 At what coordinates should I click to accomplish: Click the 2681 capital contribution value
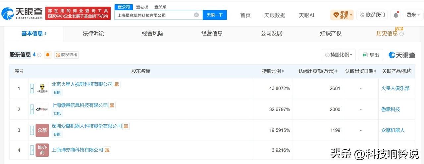click(335, 88)
